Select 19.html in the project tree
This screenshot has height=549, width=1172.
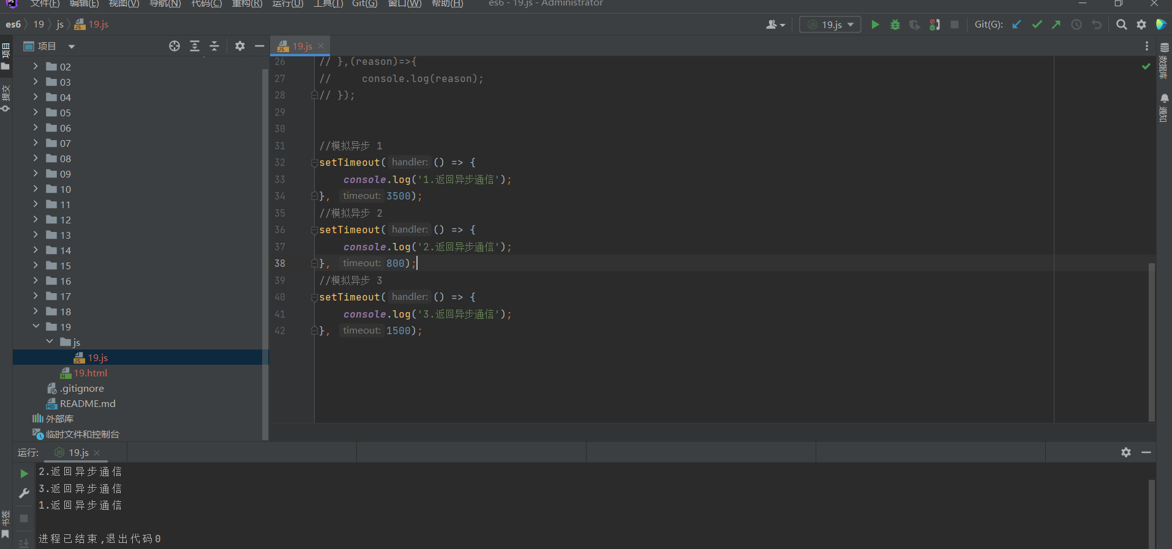(91, 373)
